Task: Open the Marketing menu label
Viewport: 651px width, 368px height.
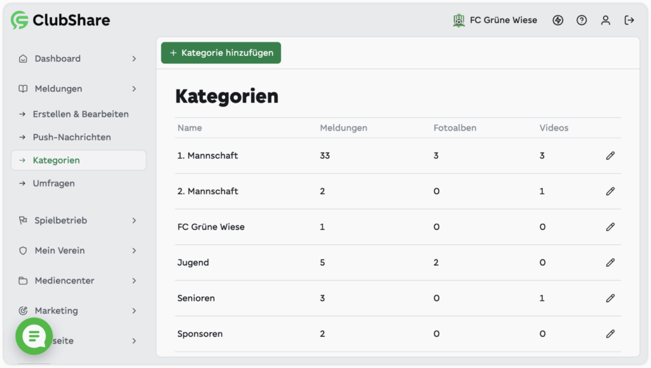Action: pos(56,311)
